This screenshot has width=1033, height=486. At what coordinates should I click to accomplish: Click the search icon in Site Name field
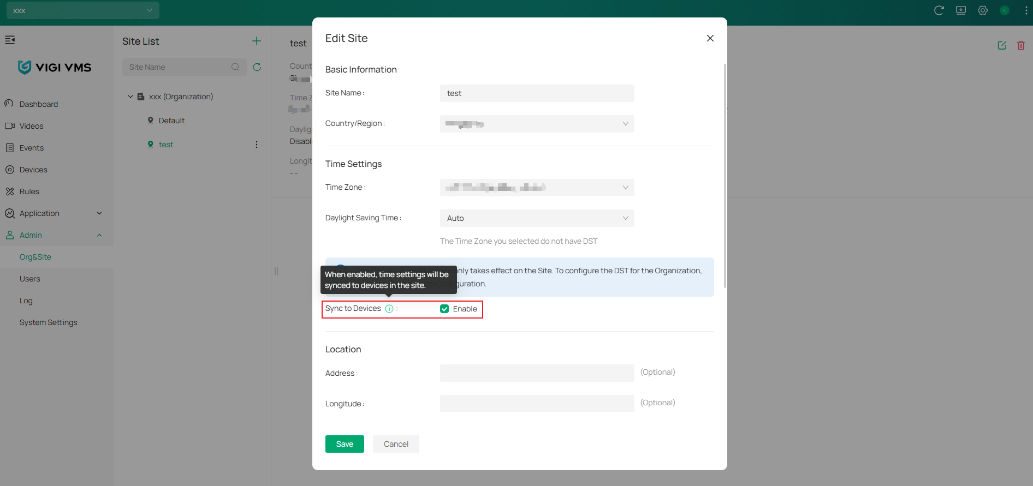coord(235,67)
